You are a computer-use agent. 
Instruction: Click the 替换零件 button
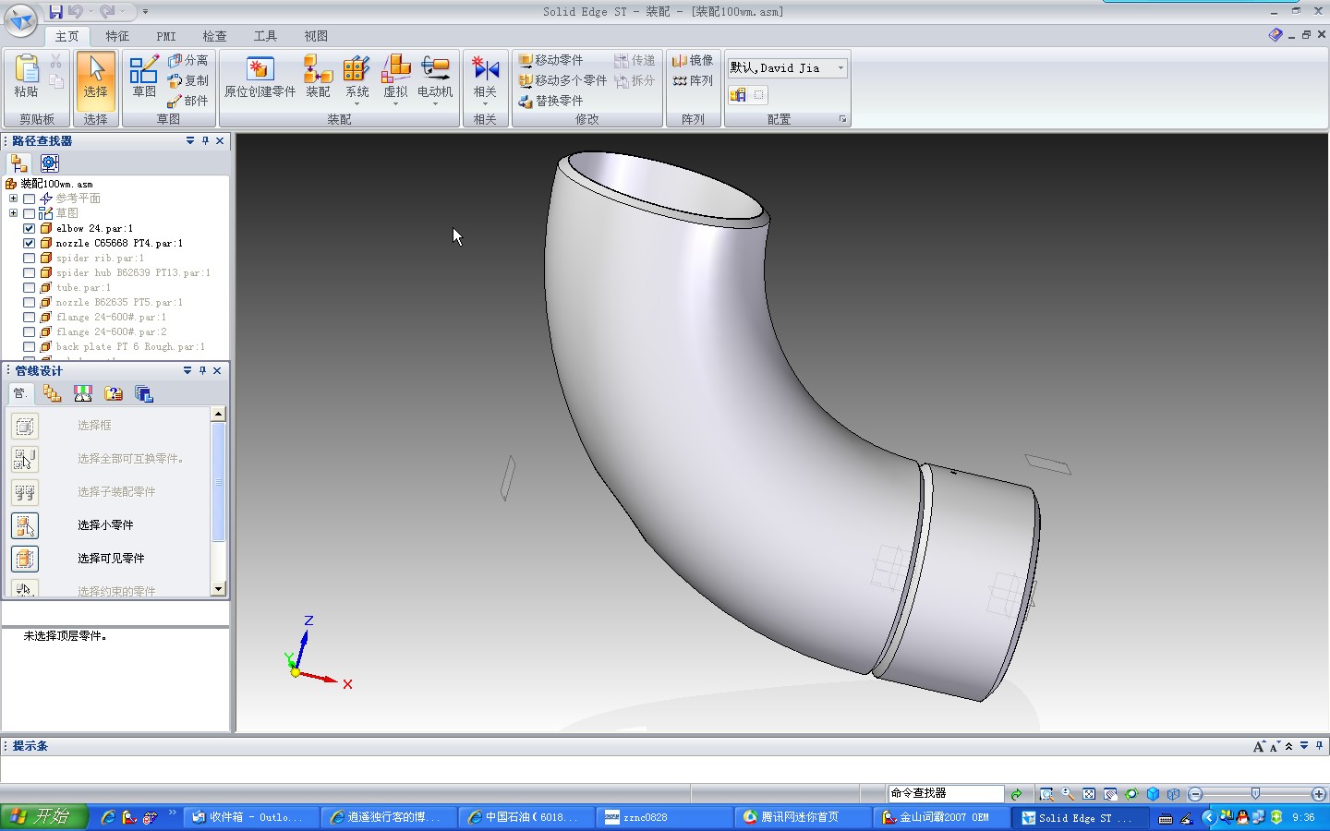point(550,101)
